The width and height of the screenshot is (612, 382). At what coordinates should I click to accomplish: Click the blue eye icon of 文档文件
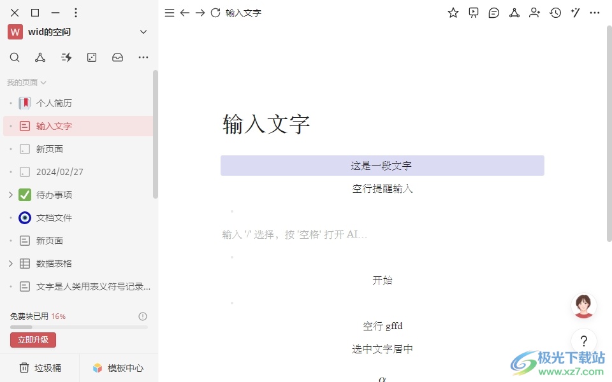(25, 218)
